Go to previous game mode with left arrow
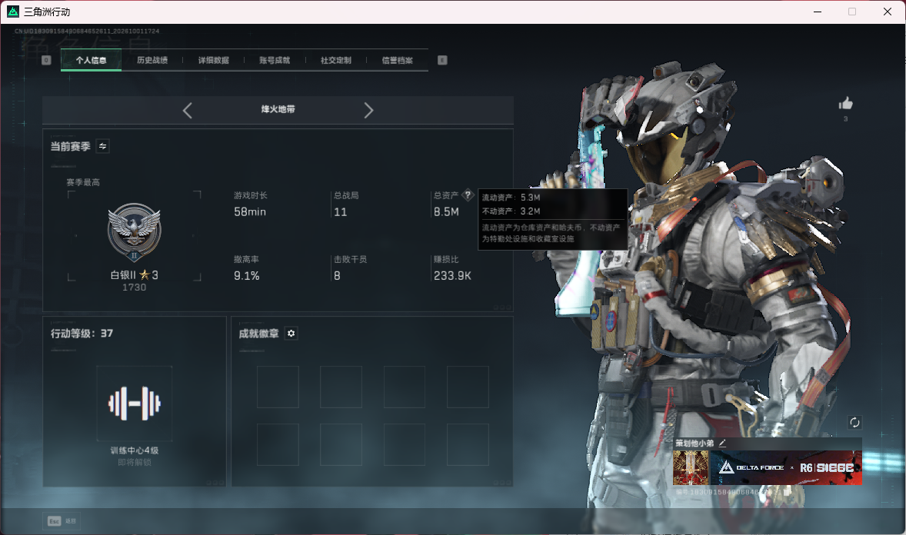 click(187, 111)
